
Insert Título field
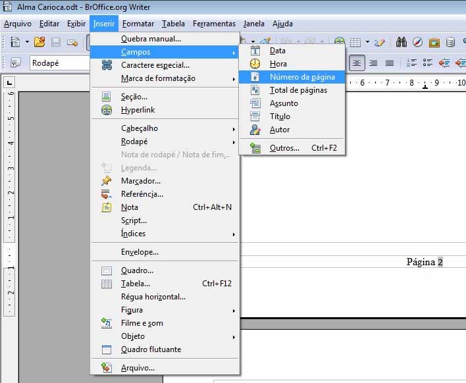pos(292,116)
